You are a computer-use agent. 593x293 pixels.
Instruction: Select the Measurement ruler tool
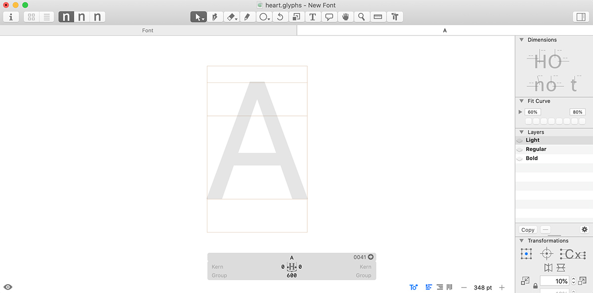(x=378, y=17)
